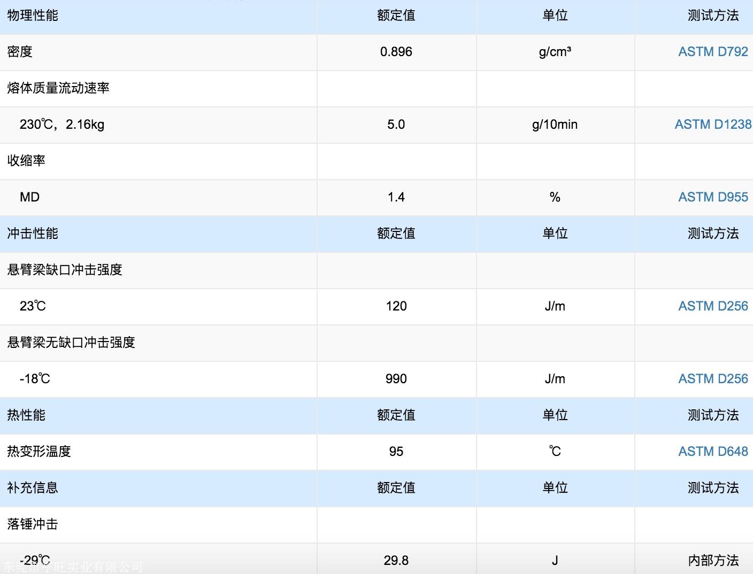Open the ASTM D792 test method link

pyautogui.click(x=713, y=52)
